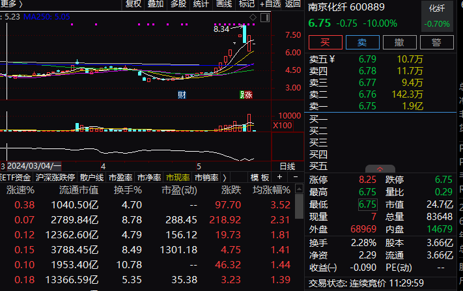Switch to 散户线 indicator tab
The height and width of the screenshot is (291, 463).
point(92,177)
